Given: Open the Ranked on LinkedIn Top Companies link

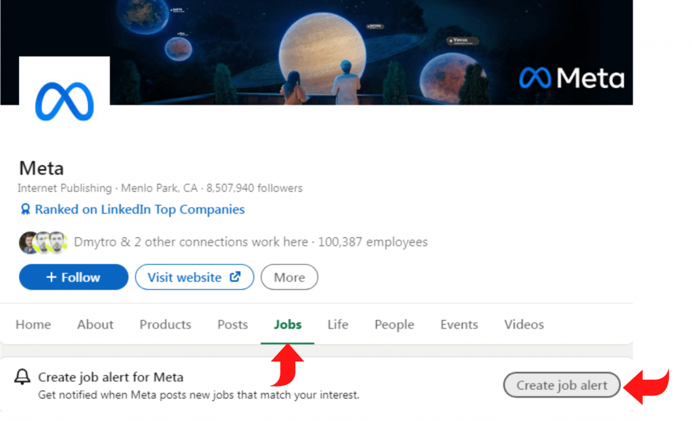Looking at the screenshot, I should (139, 209).
